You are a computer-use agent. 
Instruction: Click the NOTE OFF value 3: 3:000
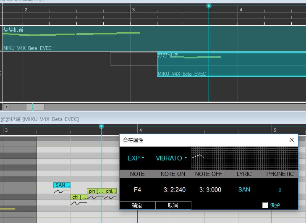tap(210, 189)
